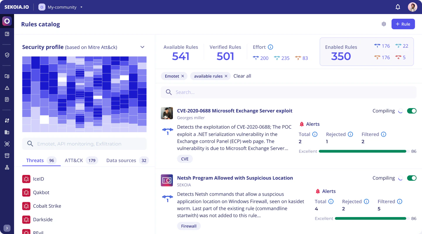Open the dashboards panel from the sidebar
This screenshot has height=234, width=422.
7,34
